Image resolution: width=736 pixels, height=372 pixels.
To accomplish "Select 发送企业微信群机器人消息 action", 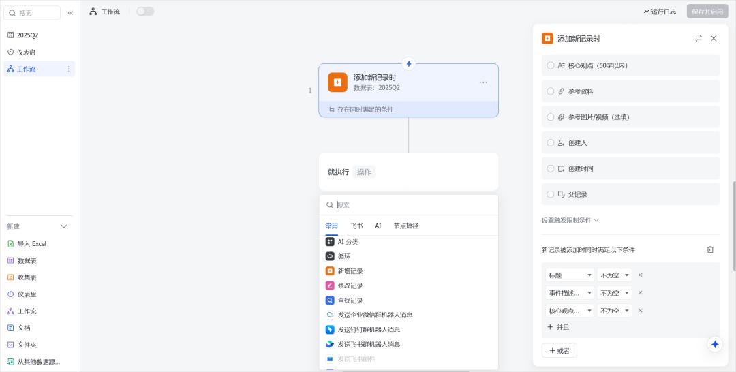I will [408, 315].
